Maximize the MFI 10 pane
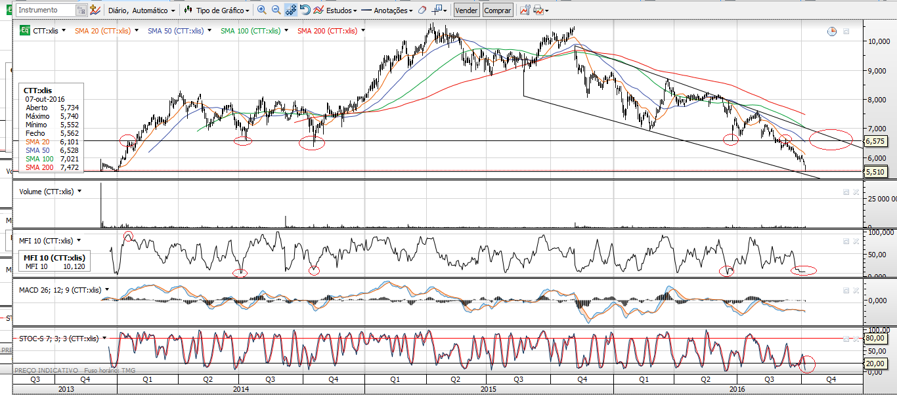Image resolution: width=897 pixels, height=395 pixels. 846,241
